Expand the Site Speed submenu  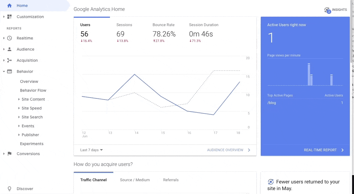(x=19, y=108)
